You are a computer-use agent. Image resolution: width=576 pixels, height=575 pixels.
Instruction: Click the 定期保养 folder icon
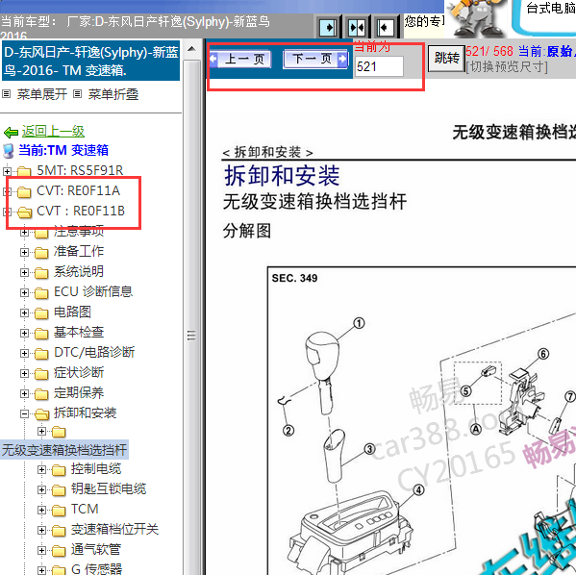(x=41, y=394)
